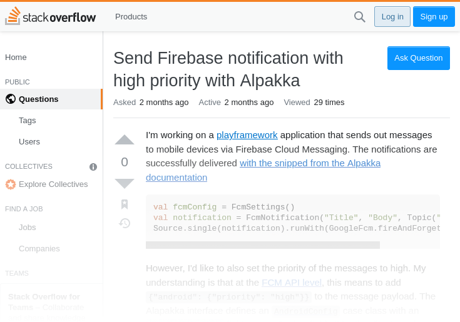
Task: Click the Source.single(notification) code line
Action: pos(297,228)
